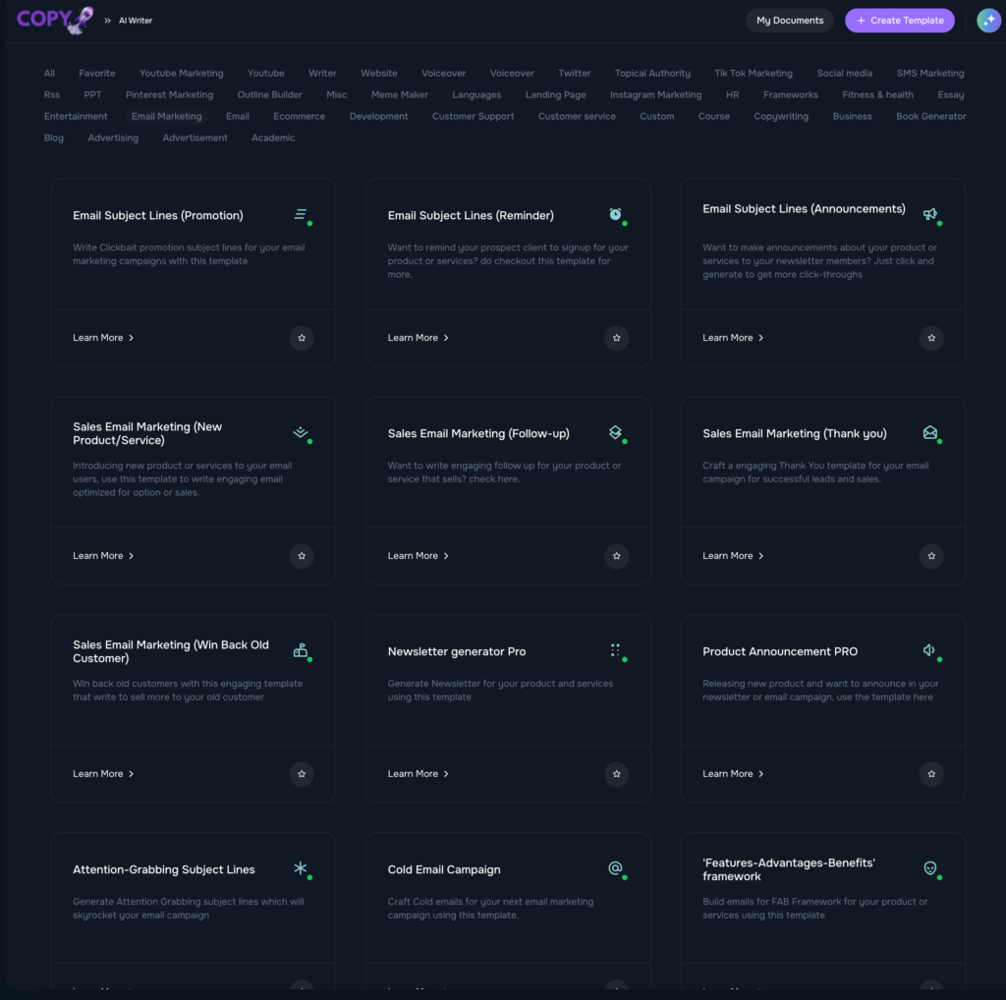The image size is (1006, 1000).
Task: Open Learn More on Sales Email (New Product/Service)
Action: click(x=103, y=556)
